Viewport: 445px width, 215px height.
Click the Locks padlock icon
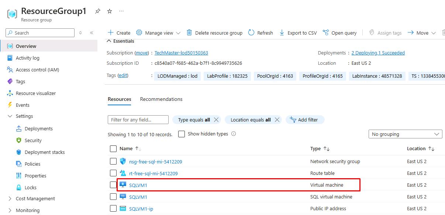19,187
